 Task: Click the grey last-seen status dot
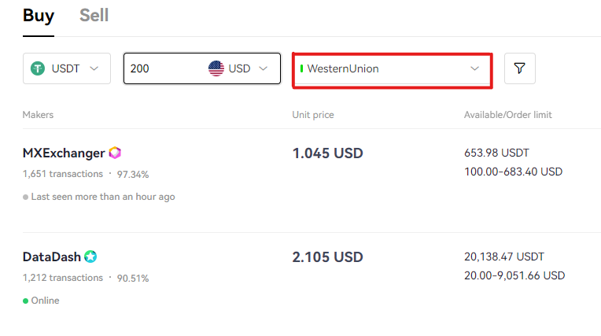point(25,198)
